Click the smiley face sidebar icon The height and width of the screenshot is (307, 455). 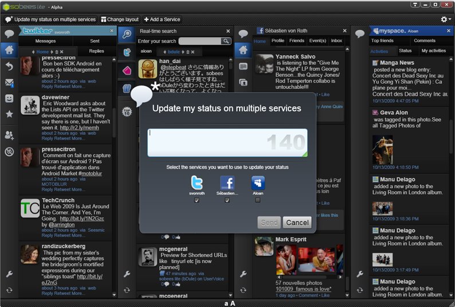tap(9, 99)
